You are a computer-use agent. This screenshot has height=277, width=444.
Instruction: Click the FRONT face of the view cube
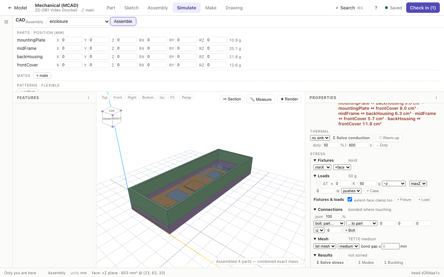(107, 119)
